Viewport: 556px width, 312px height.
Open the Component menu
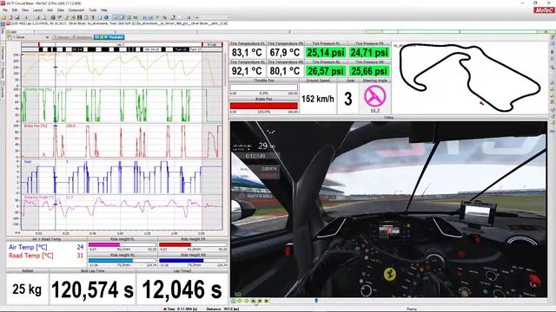(76, 10)
